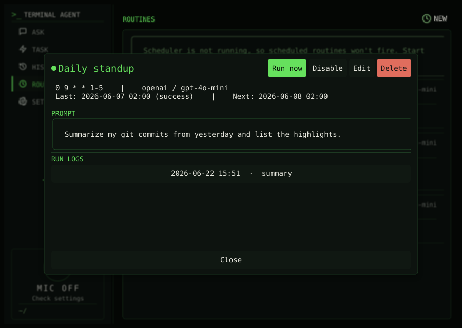Click the Next: 2026-06-08 02:00 text

click(x=280, y=96)
